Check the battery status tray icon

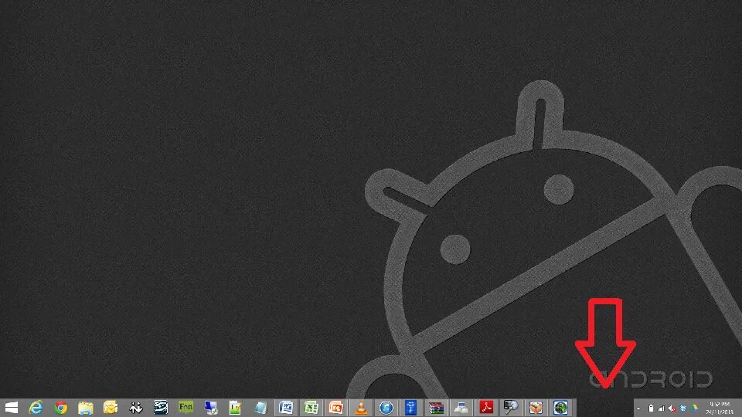(651, 408)
